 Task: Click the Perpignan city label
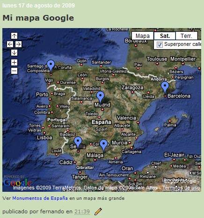coord(184,77)
